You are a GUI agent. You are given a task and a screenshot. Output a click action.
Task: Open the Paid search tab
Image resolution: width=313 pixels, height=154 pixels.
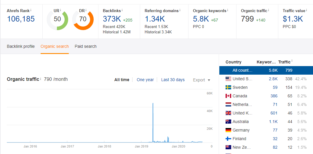coord(86,47)
